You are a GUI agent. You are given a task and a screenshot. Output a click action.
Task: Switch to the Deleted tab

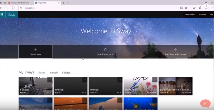[66, 73]
